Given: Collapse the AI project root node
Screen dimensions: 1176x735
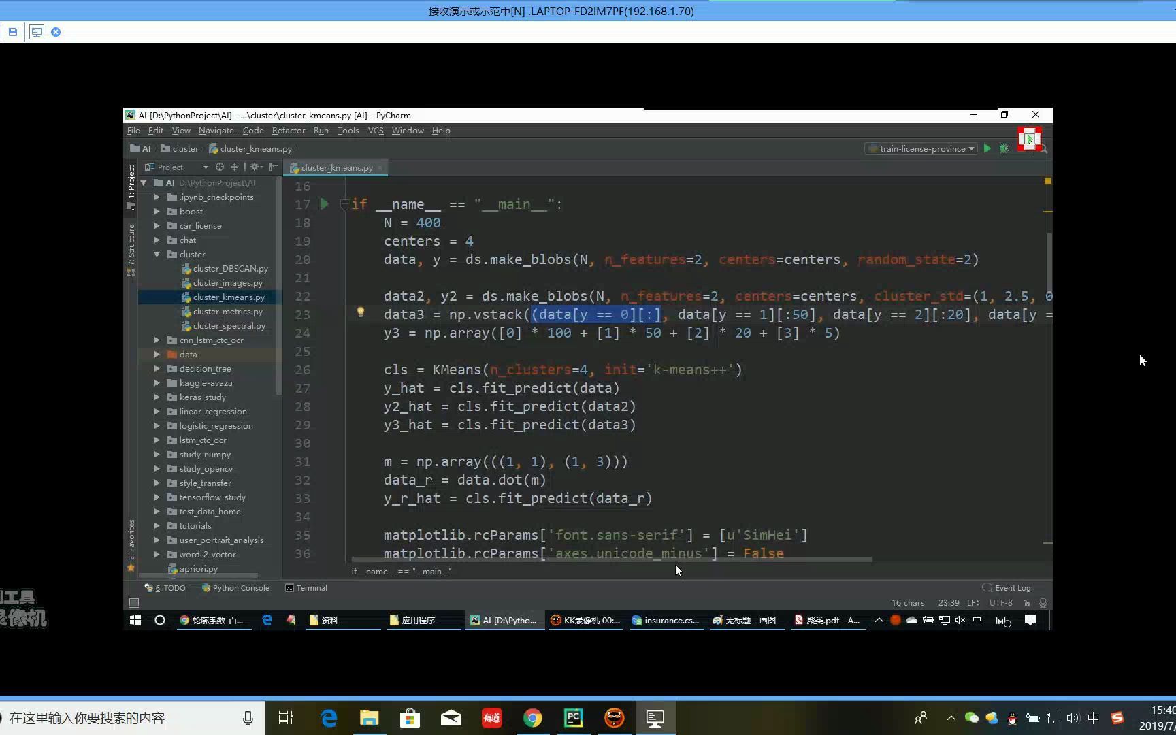Looking at the screenshot, I should (144, 183).
